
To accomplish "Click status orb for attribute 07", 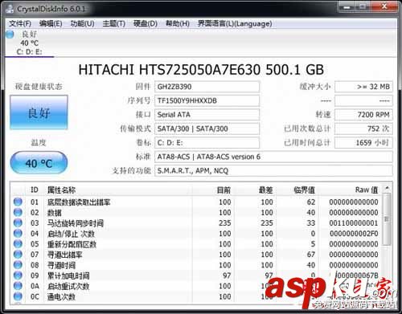I will pyautogui.click(x=18, y=254).
